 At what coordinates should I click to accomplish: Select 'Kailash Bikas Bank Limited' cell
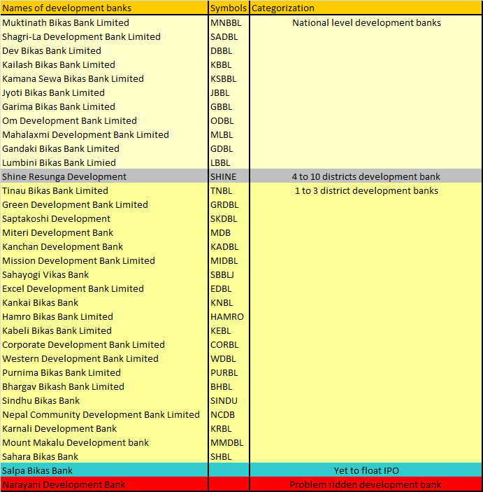(x=104, y=64)
